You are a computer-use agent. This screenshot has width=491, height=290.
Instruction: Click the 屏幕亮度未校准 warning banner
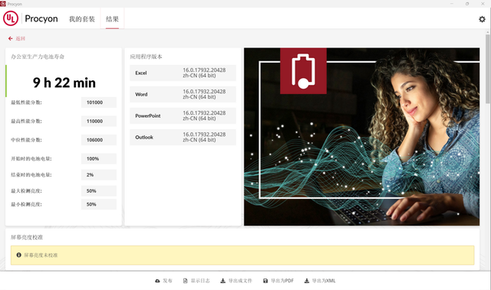242,255
